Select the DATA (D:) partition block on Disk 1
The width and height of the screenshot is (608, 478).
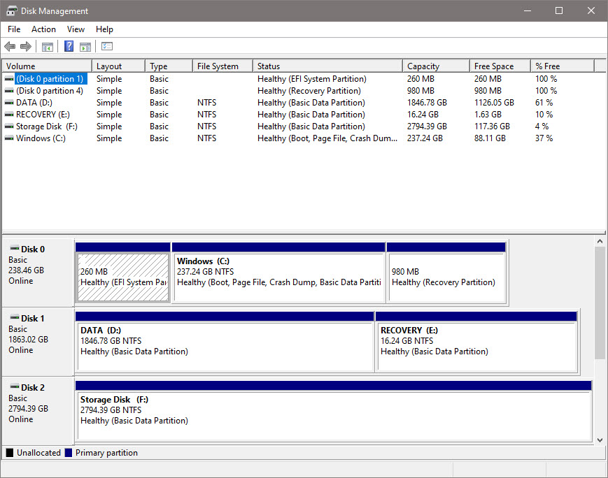pyautogui.click(x=225, y=342)
